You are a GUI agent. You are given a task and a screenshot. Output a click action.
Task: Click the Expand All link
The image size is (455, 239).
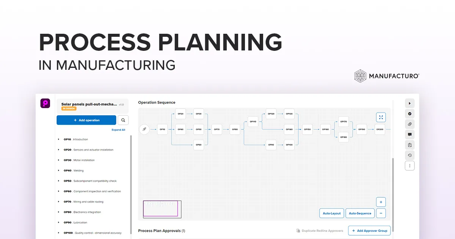tap(118, 130)
